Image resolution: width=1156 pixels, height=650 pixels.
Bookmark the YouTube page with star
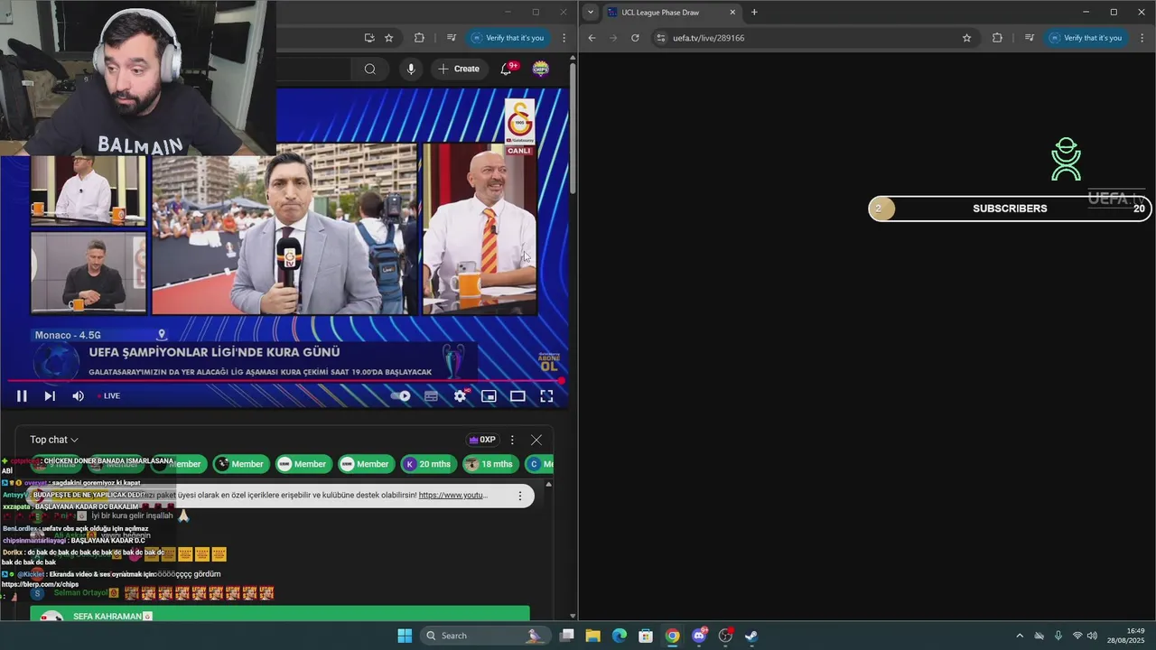pos(389,38)
